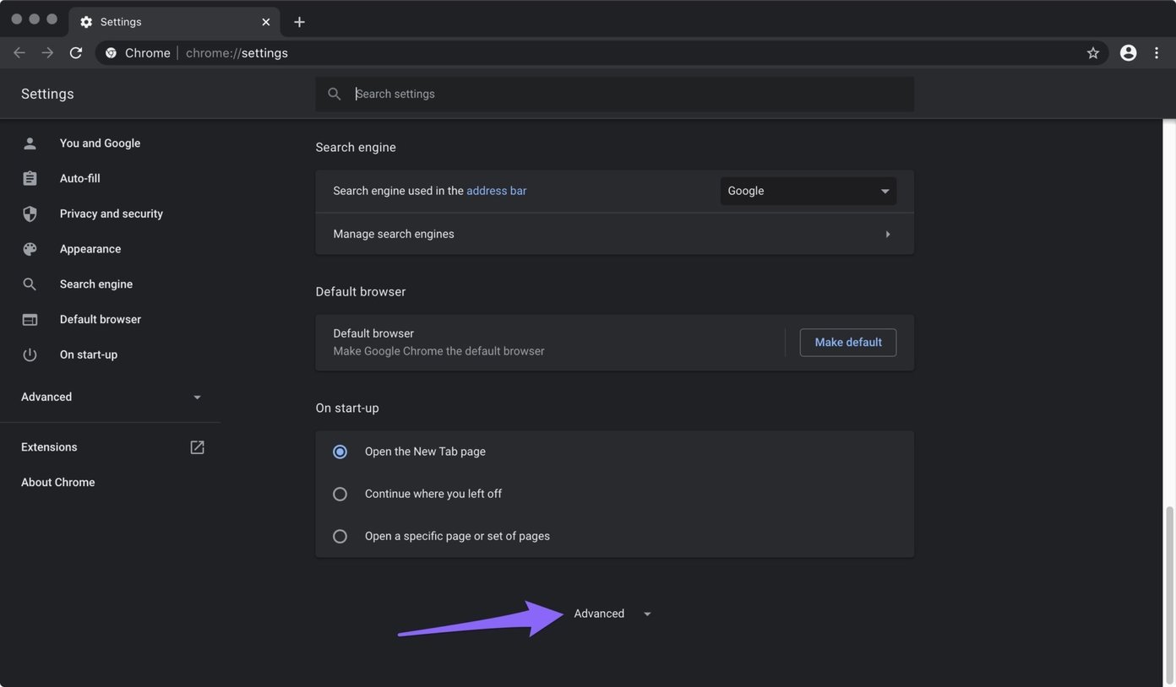Click the Settings heading in the header
Image resolution: width=1176 pixels, height=687 pixels.
[x=47, y=94]
